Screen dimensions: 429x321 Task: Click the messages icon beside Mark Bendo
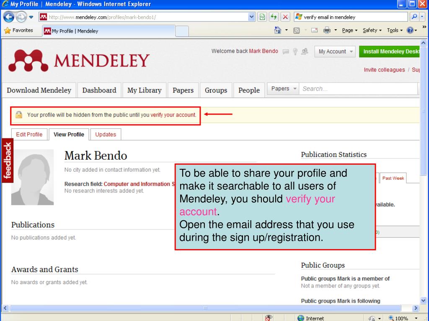pyautogui.click(x=286, y=51)
